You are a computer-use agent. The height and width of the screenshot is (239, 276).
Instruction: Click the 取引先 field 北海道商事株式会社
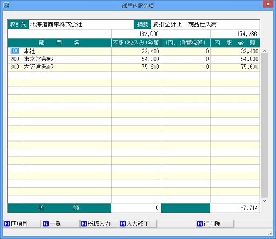coord(81,24)
